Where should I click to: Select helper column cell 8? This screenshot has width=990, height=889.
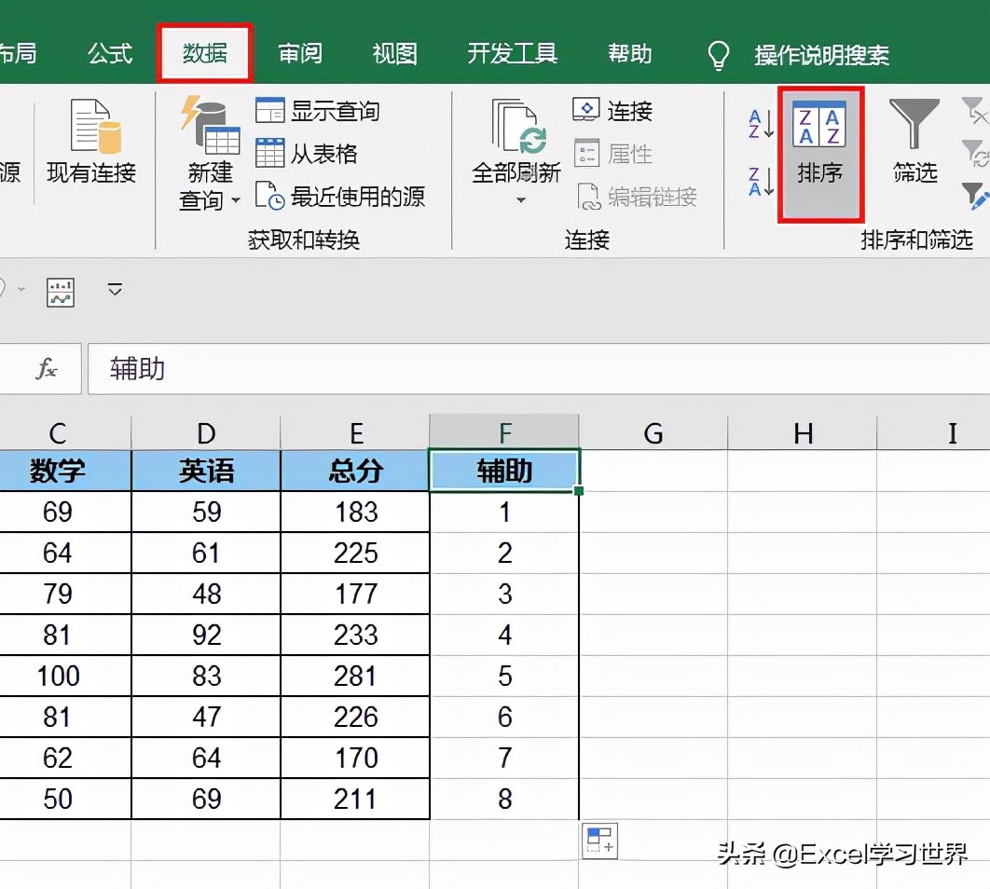(504, 799)
